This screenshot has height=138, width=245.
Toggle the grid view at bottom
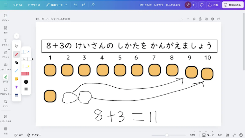point(227,135)
